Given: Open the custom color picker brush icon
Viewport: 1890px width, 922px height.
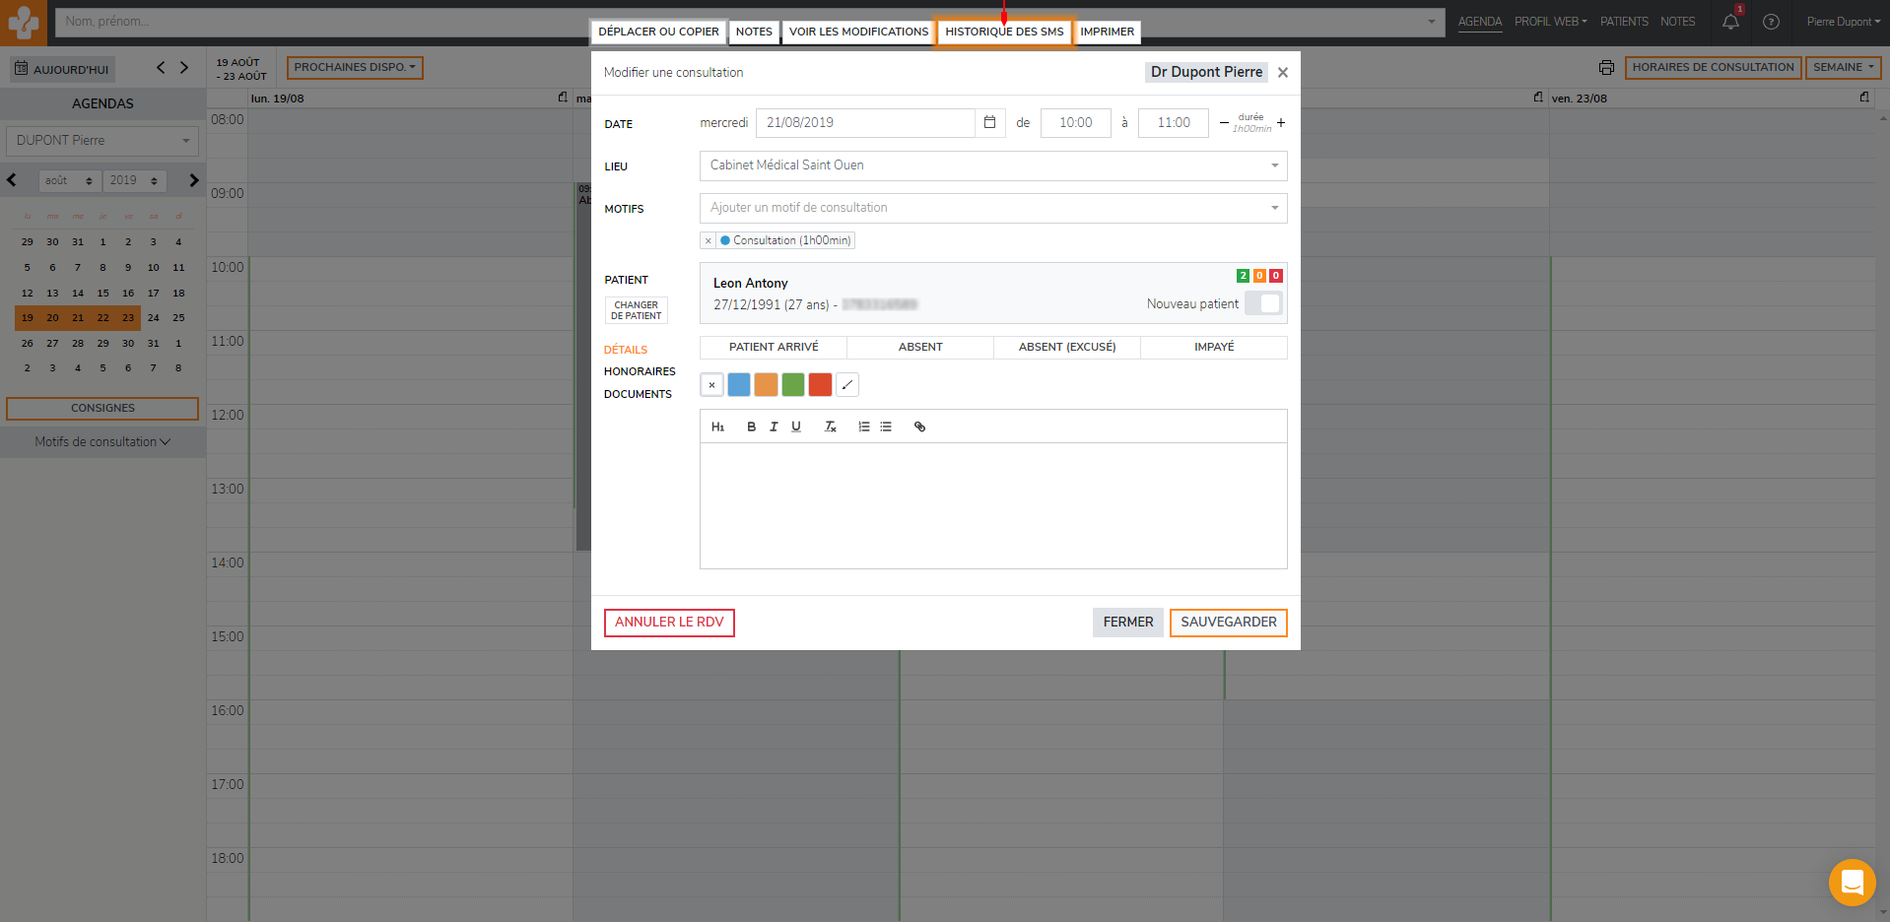Looking at the screenshot, I should pos(847,385).
